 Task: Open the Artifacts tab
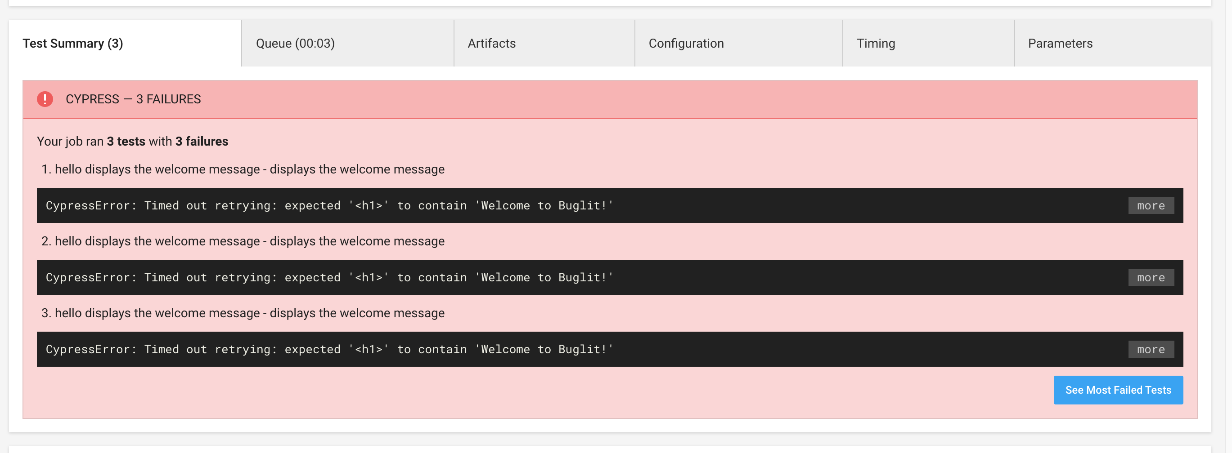click(x=491, y=43)
